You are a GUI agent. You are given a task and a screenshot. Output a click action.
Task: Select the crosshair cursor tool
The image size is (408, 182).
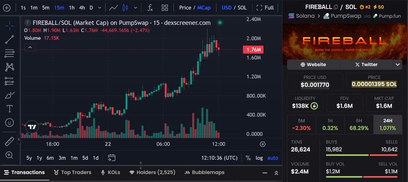pyautogui.click(x=10, y=25)
